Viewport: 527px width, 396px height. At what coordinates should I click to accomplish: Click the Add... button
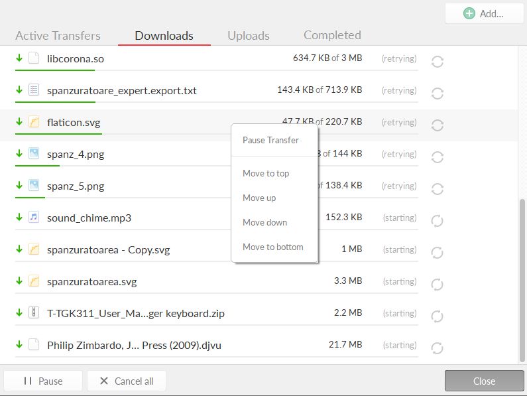484,13
